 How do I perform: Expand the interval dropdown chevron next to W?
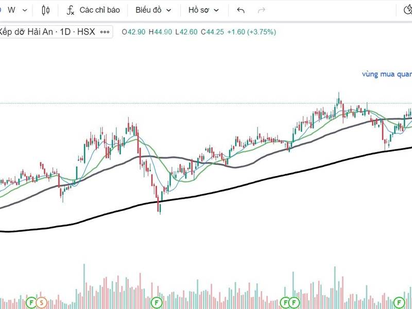pos(24,10)
